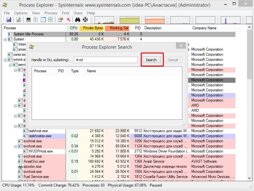The height and width of the screenshot is (191, 254).
Task: Click the Cancel button in Search dialog
Action: [173, 60]
